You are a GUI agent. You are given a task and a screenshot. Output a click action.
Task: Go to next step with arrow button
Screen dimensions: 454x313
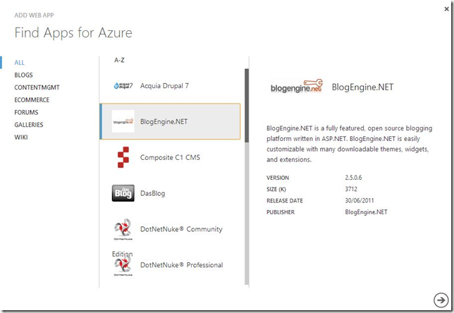[x=441, y=300]
